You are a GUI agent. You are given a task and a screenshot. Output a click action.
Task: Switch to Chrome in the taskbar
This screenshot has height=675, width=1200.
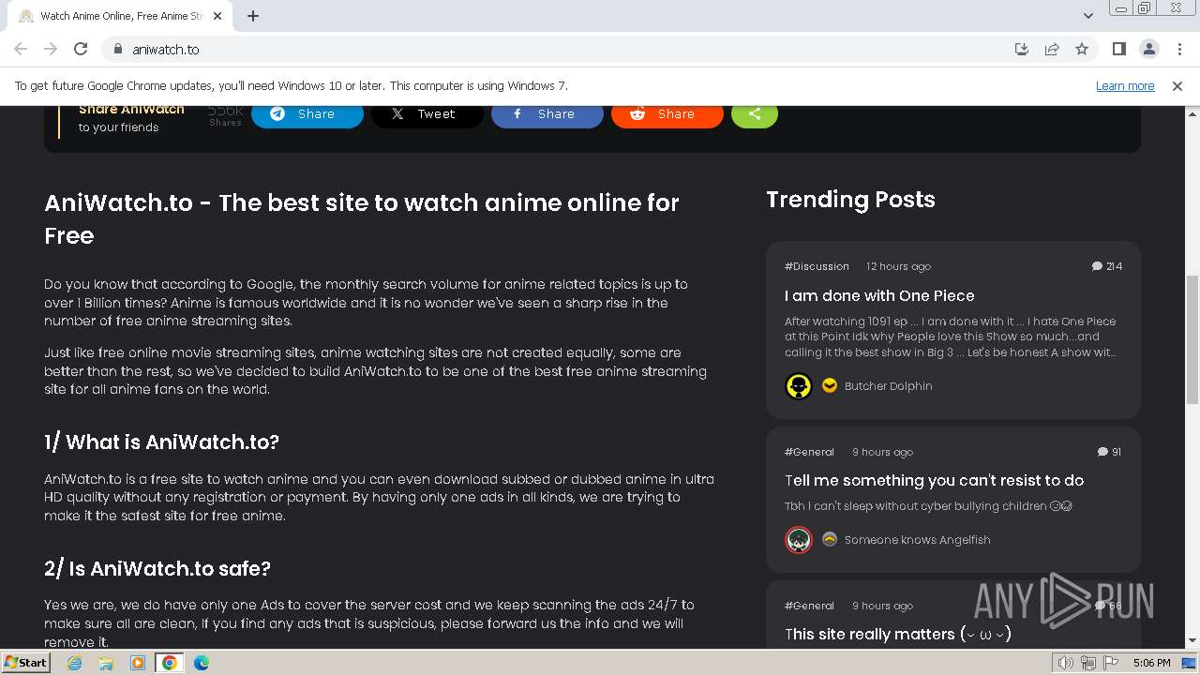(x=170, y=663)
